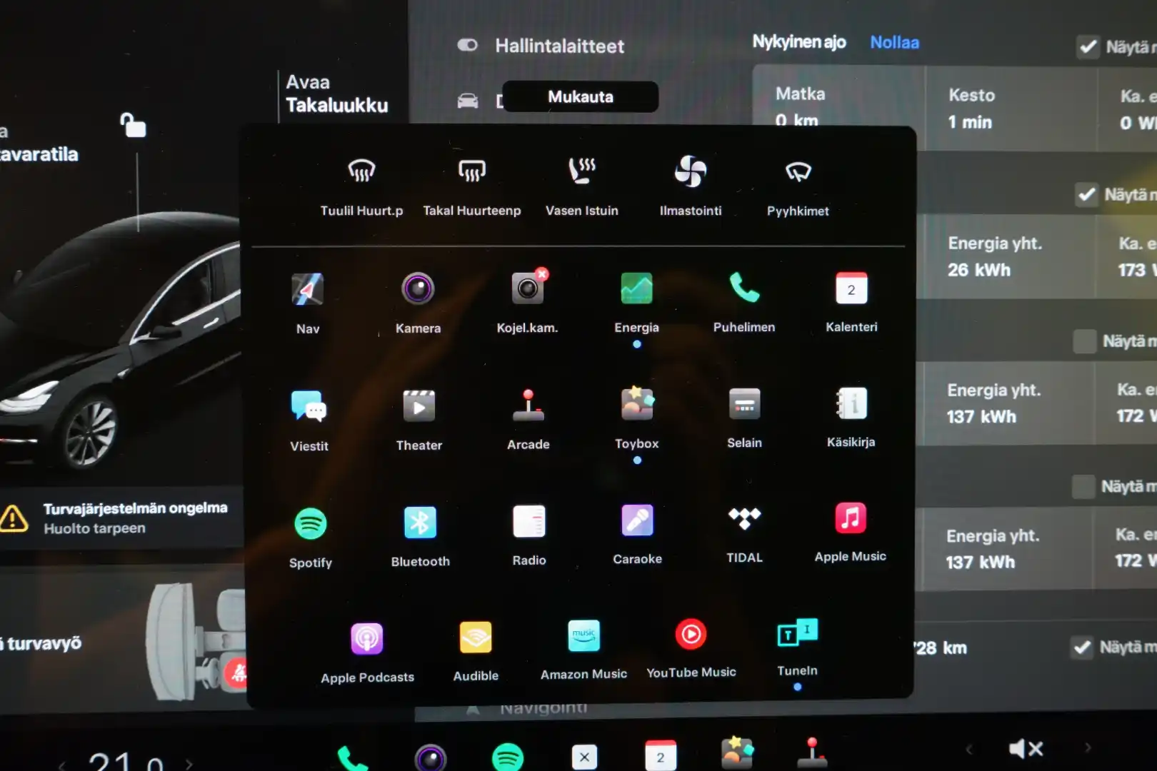Toggle unchecked Näytä above second 137 kWh
The width and height of the screenshot is (1157, 771).
click(1083, 487)
